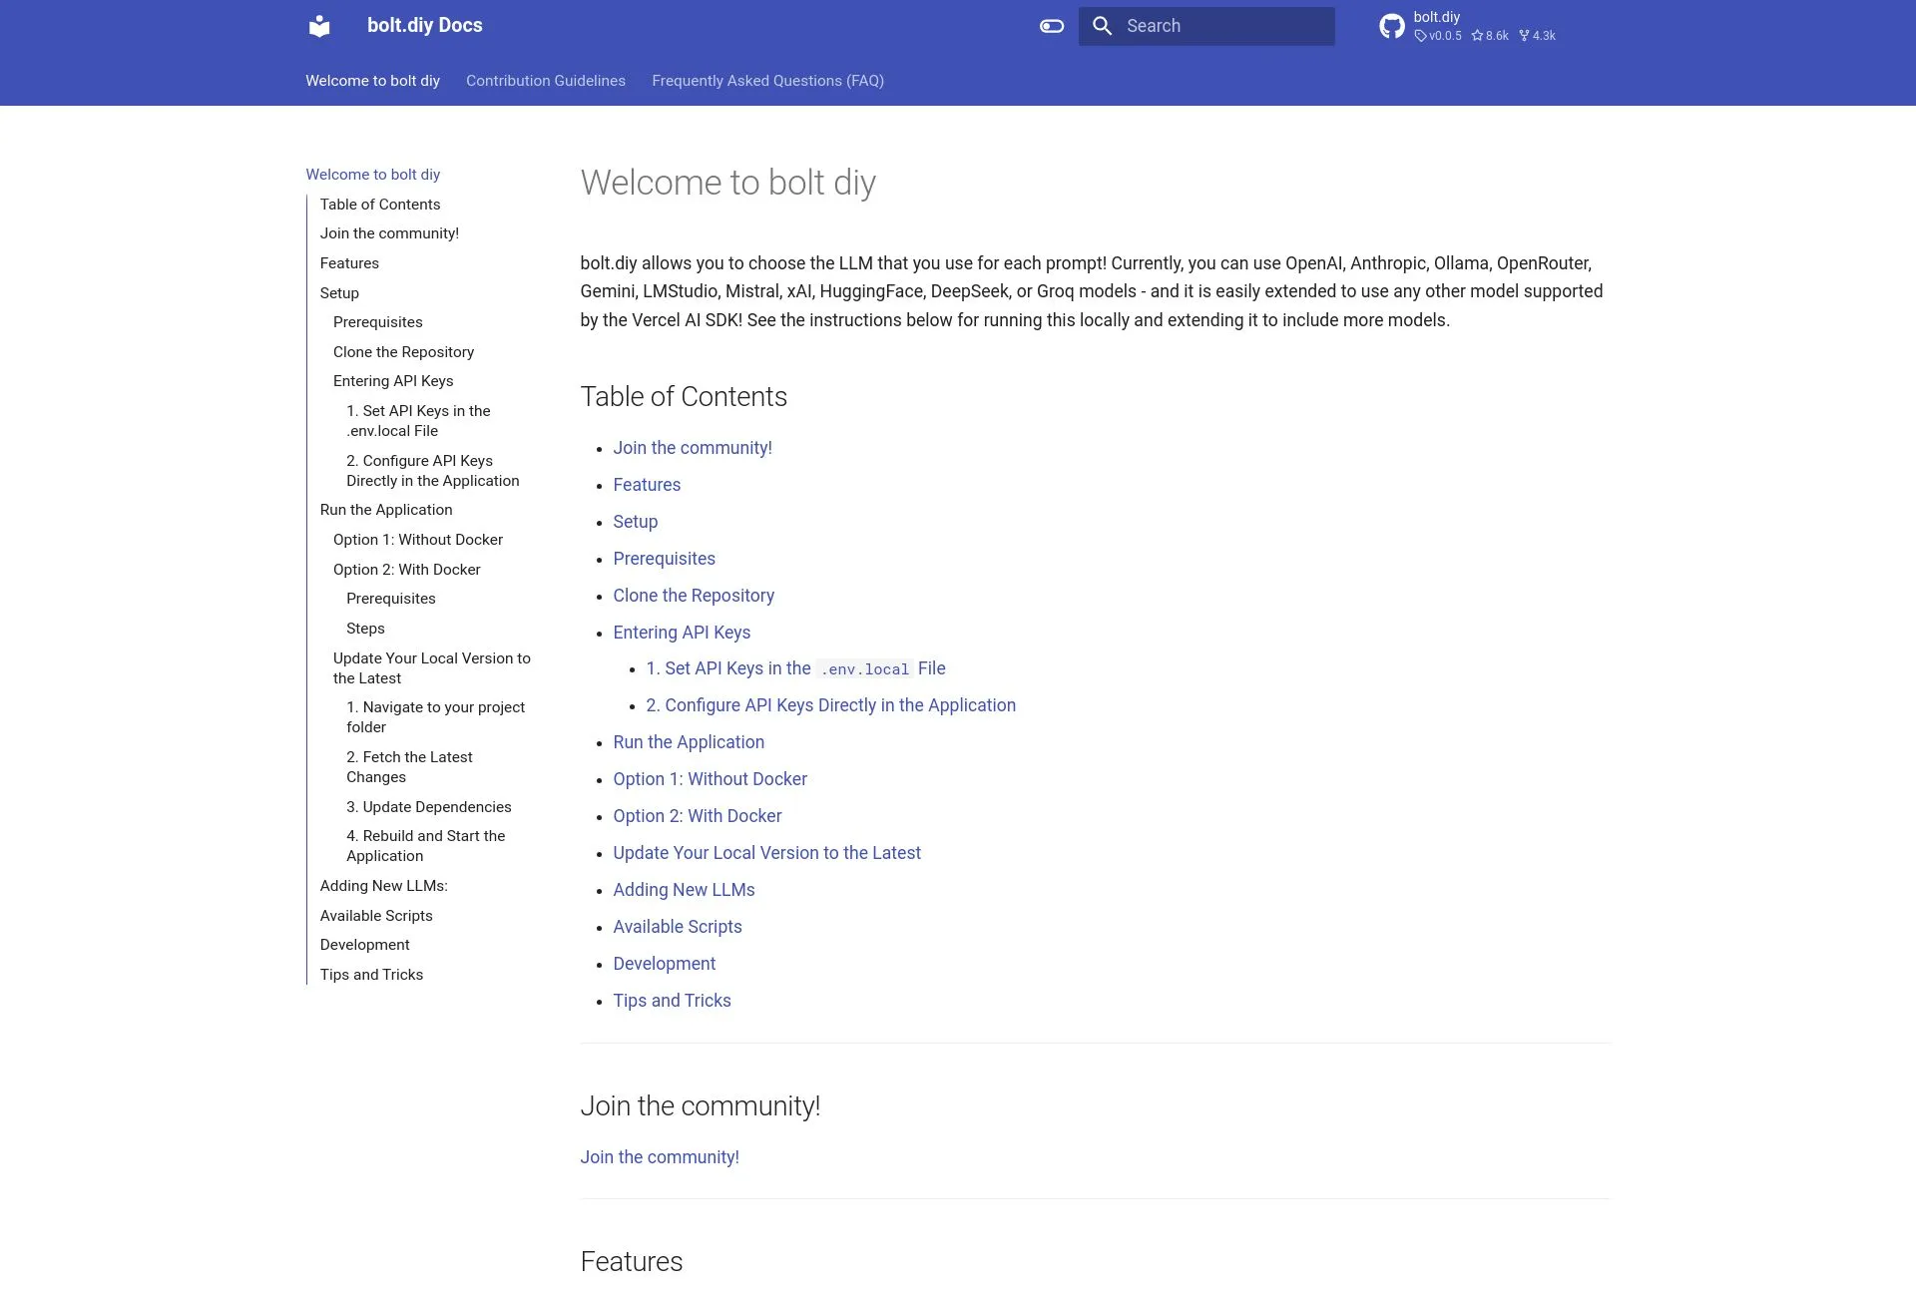Open 'Update Your Local Version to the Latest'
Image resolution: width=1916 pixels, height=1297 pixels.
(766, 853)
